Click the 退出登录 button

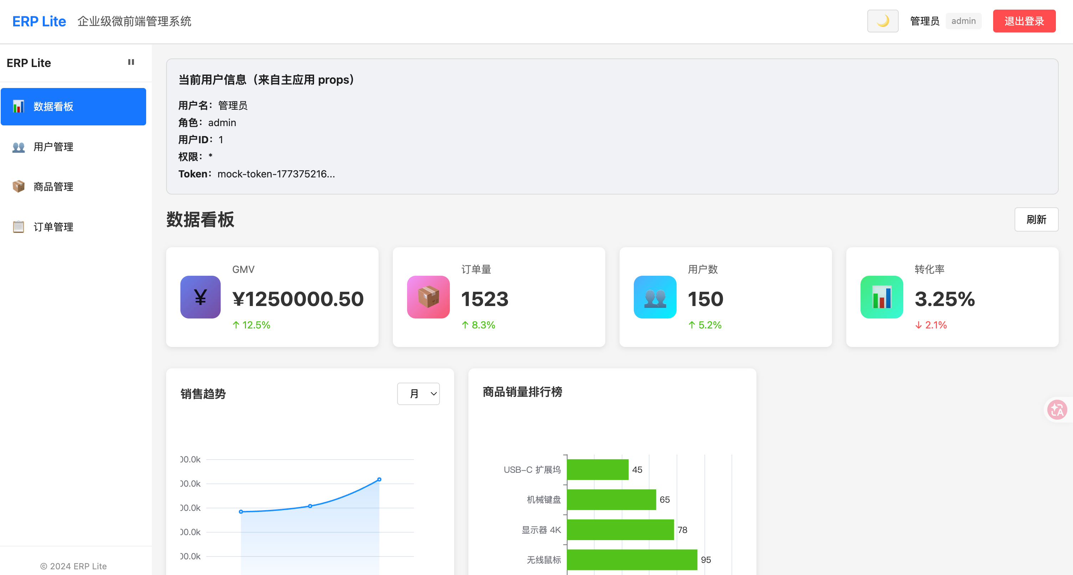pos(1024,21)
